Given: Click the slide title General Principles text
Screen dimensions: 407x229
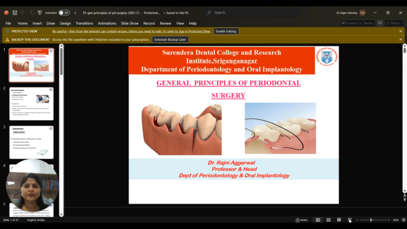Looking at the screenshot, I should (228, 89).
